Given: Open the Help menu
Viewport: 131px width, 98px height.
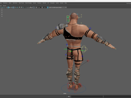Looking at the screenshot, I should click(66, 3).
